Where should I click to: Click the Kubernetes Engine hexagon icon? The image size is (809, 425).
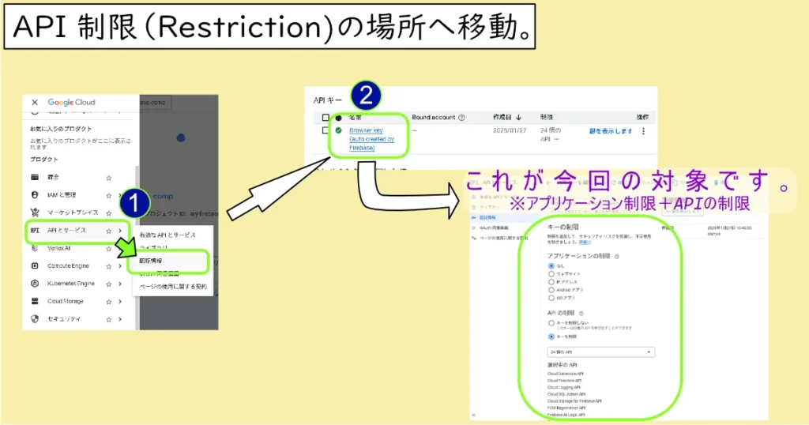(35, 284)
